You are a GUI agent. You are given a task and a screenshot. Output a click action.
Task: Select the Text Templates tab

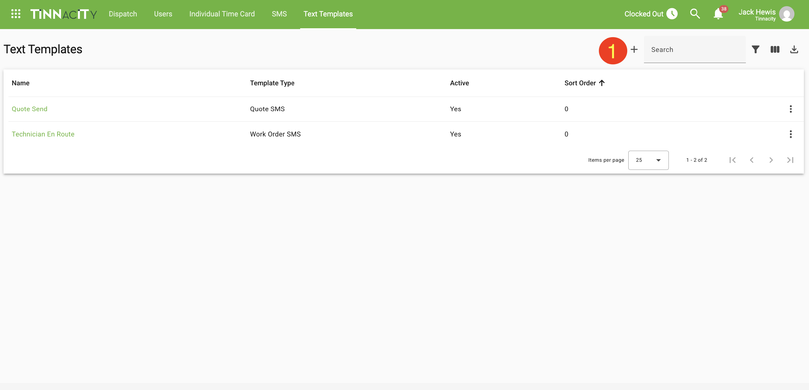328,14
